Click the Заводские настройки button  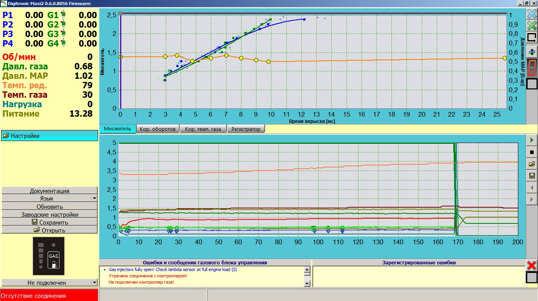[50, 214]
